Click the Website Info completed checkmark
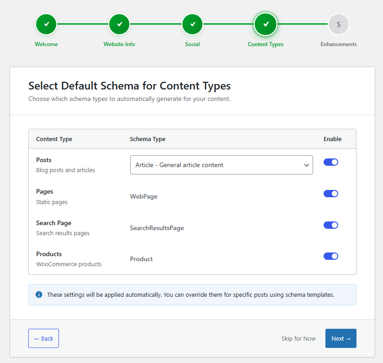 coord(119,24)
